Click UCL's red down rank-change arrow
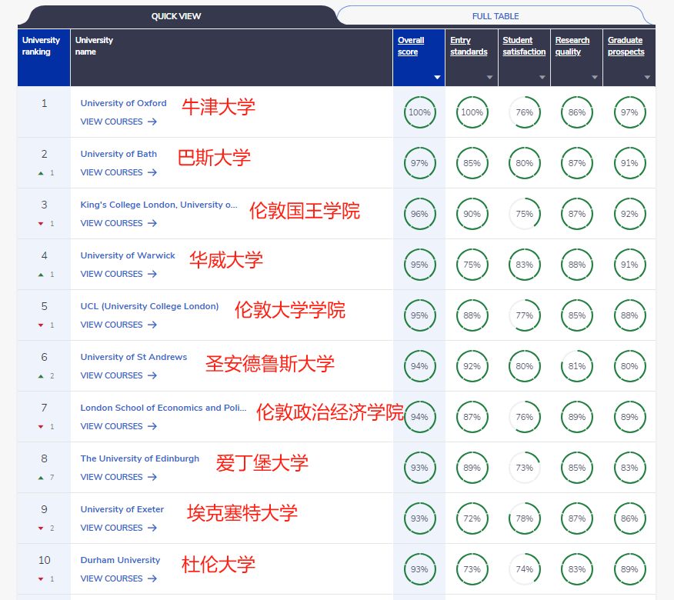 coord(41,325)
